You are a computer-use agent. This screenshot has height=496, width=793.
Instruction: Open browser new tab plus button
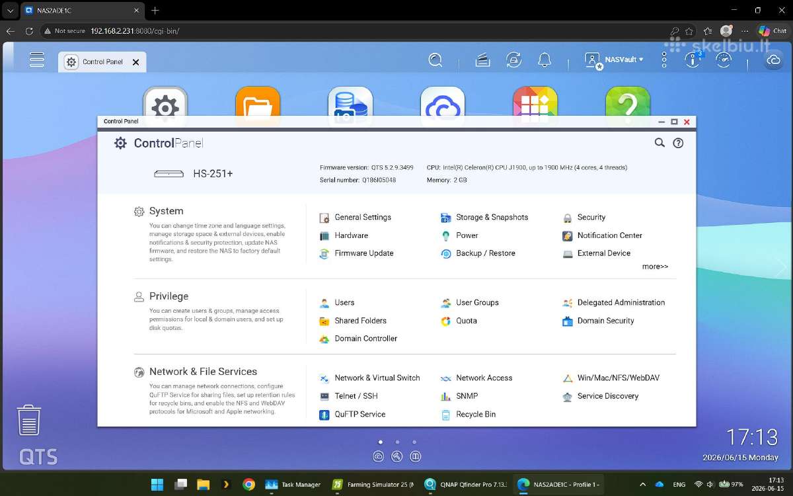coord(155,11)
